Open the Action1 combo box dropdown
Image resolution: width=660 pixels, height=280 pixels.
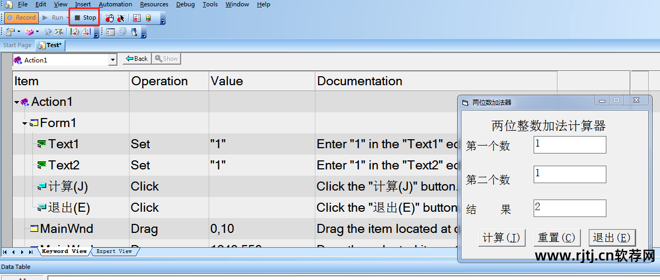pyautogui.click(x=113, y=60)
